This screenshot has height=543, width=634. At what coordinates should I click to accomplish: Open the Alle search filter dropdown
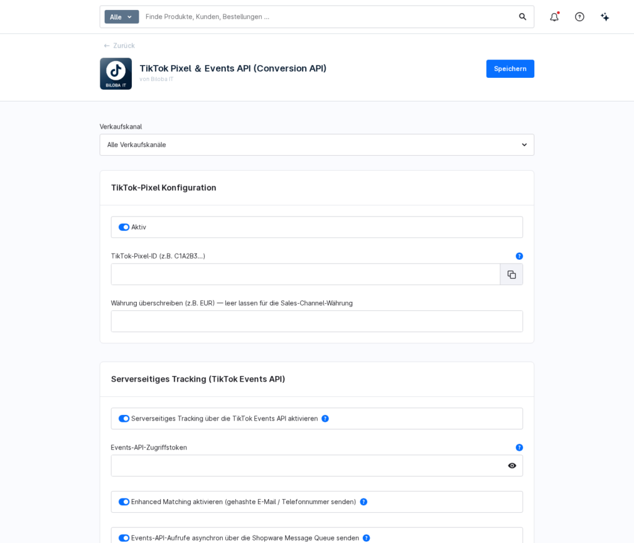(121, 17)
